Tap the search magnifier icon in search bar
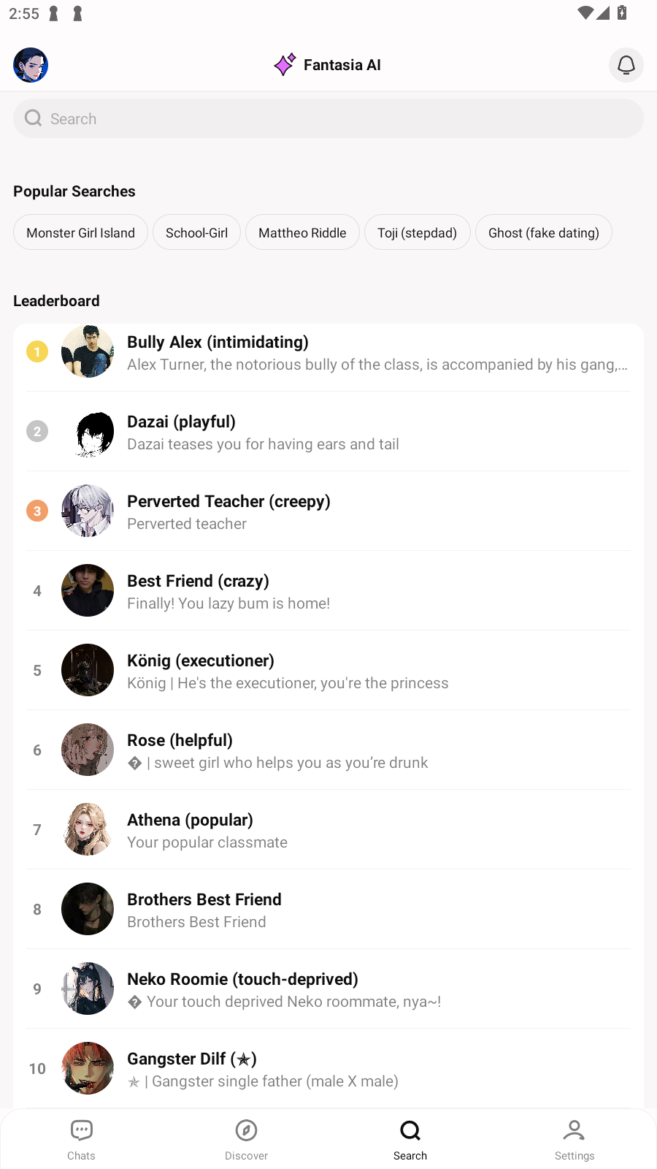The width and height of the screenshot is (657, 1169). [x=34, y=118]
